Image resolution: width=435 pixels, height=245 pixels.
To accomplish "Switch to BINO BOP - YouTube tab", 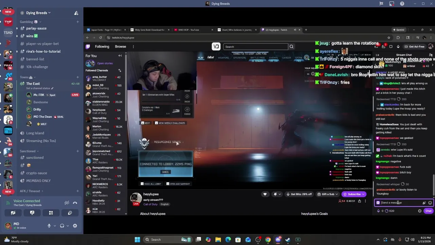I will 193,30.
